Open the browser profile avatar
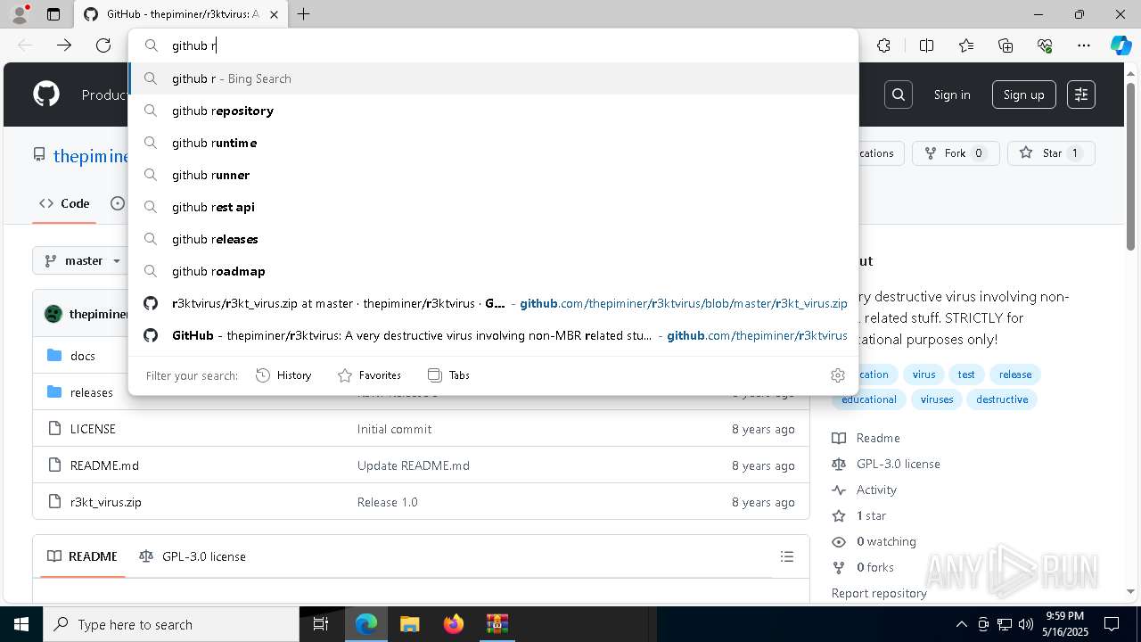The image size is (1141, 642). tap(20, 14)
